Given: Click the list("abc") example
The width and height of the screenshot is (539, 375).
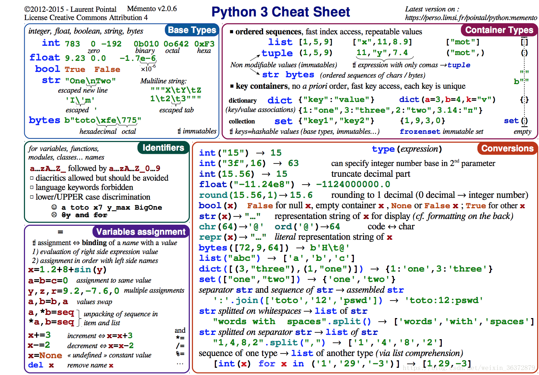Looking at the screenshot, I should coord(229,258).
